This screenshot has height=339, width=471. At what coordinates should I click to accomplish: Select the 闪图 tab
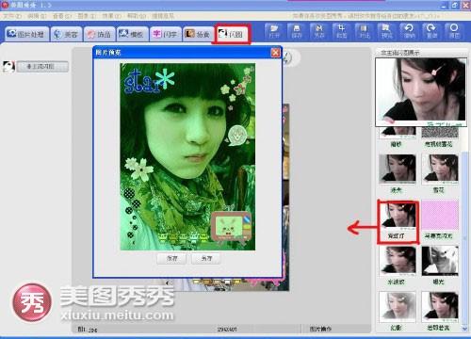point(232,34)
